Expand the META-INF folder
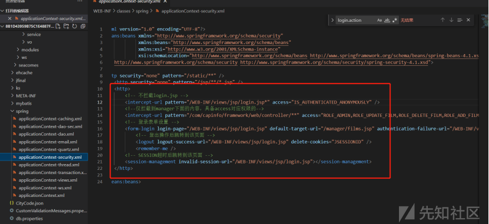Image resolution: width=489 pixels, height=224 pixels. [12, 96]
